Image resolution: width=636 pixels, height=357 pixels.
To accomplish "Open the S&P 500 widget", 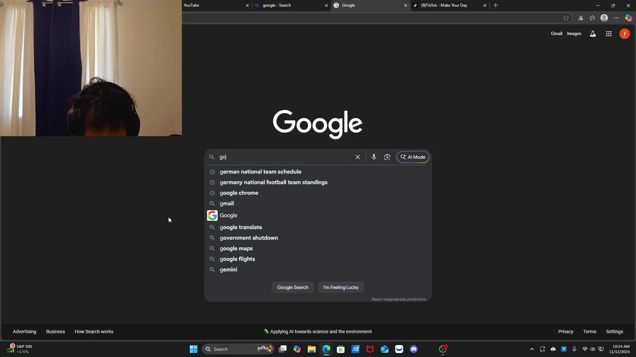I will tap(20, 349).
